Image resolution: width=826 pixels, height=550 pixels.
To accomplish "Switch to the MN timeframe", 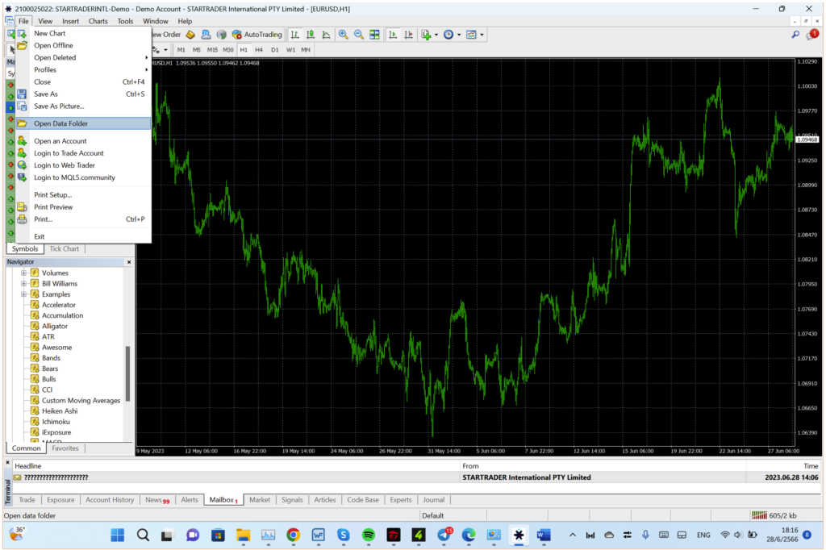I will point(306,50).
